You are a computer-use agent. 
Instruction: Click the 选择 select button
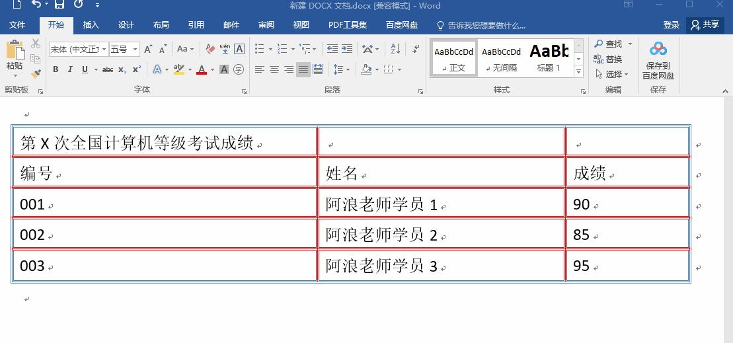pos(612,74)
